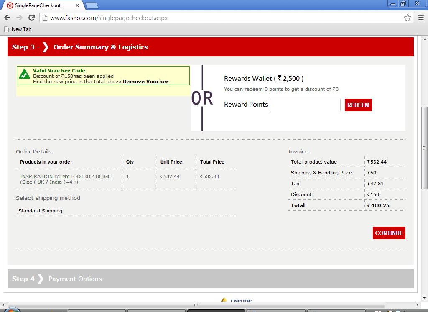428x312 pixels.
Task: Select the SinglePageCheckout tab
Action: point(38,5)
